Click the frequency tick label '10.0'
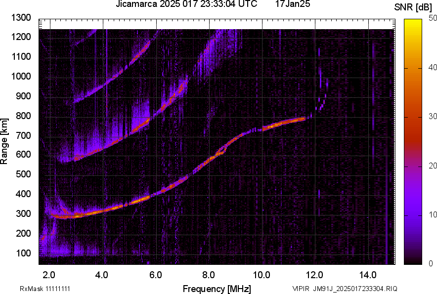This screenshot has width=437, height=294. tap(262, 275)
